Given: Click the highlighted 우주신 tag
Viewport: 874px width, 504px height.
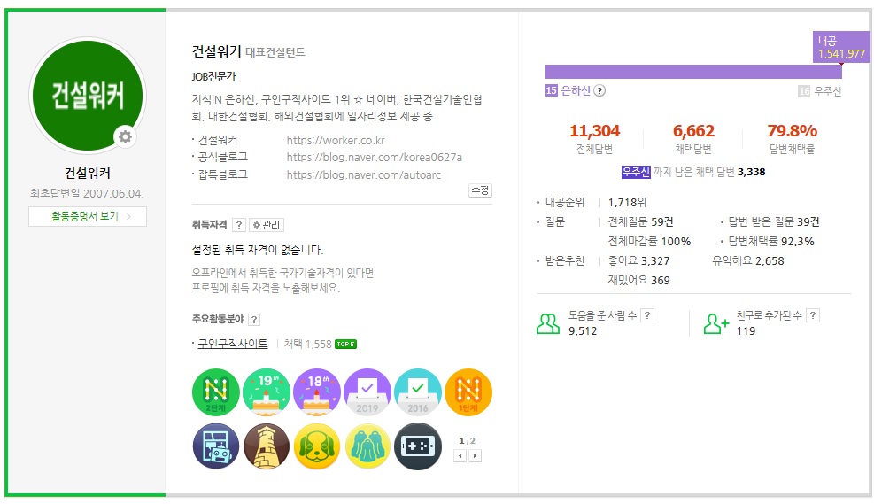Looking at the screenshot, I should (636, 172).
